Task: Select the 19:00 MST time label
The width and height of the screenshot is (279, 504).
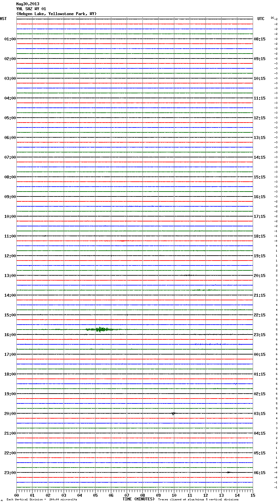Action: 10,394
